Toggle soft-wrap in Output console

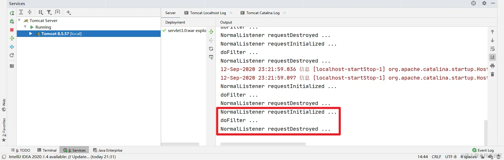click(492, 49)
